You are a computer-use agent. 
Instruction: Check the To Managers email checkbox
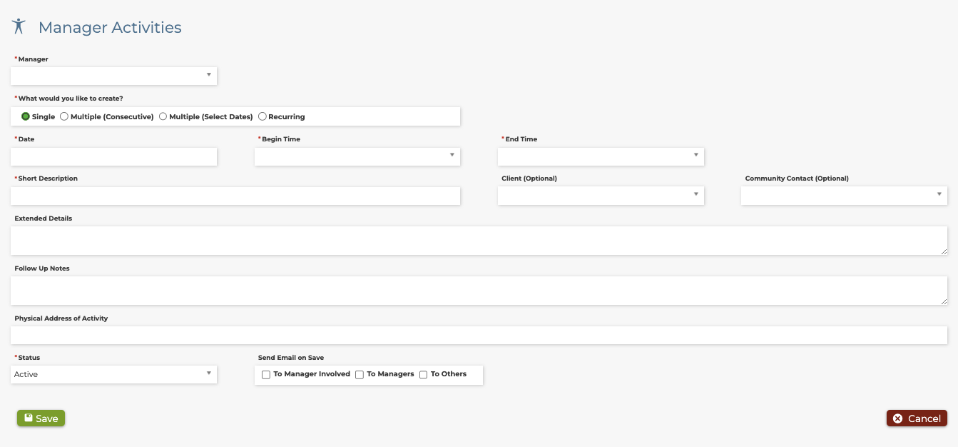pos(360,375)
